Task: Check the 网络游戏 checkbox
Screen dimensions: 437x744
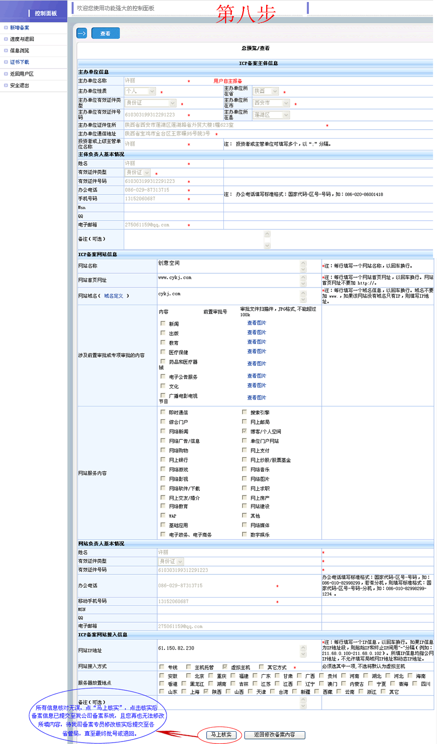Action: pyautogui.click(x=163, y=469)
